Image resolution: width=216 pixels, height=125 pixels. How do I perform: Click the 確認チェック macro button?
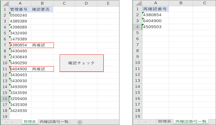coord(81,63)
